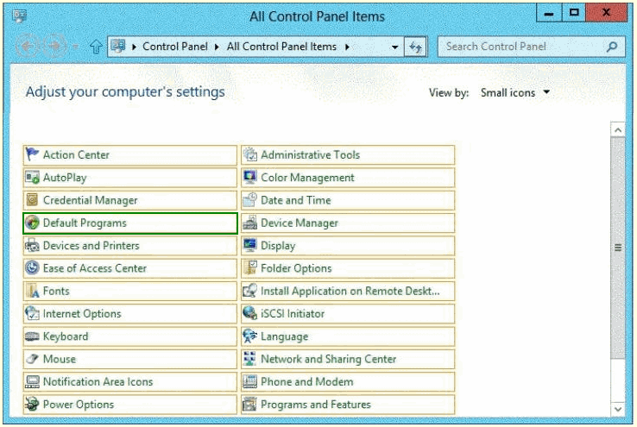Open the Action Center flag icon

tap(32, 154)
